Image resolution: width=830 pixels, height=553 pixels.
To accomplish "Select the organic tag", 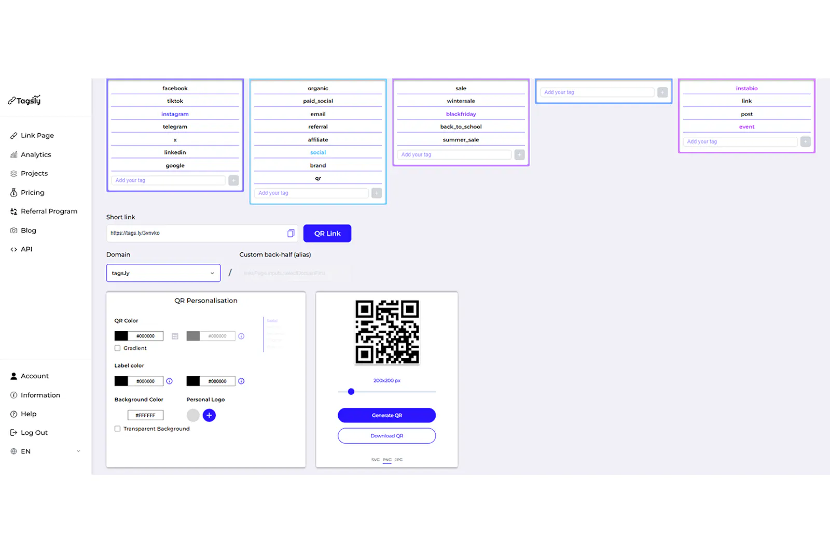I will point(318,88).
